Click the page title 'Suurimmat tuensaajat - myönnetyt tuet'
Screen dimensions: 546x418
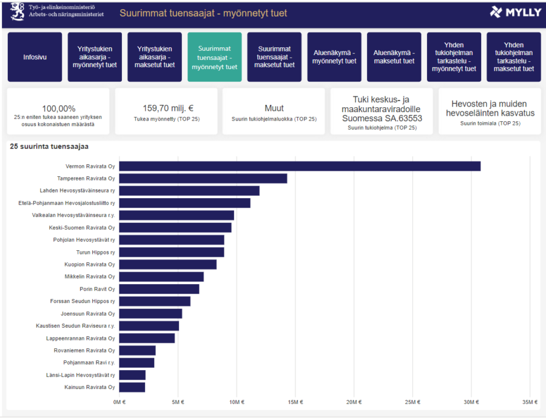[x=203, y=13]
